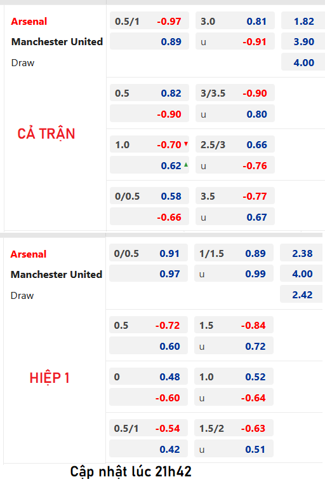Select under 3.0 odds -0.91

235,41
